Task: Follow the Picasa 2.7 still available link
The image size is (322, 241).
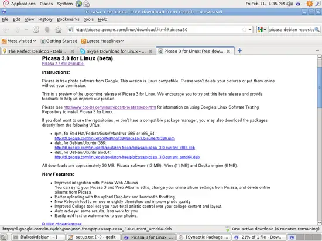Action: 63,64
